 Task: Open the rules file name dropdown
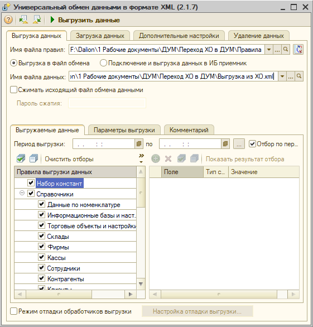pyautogui.click(x=269, y=50)
